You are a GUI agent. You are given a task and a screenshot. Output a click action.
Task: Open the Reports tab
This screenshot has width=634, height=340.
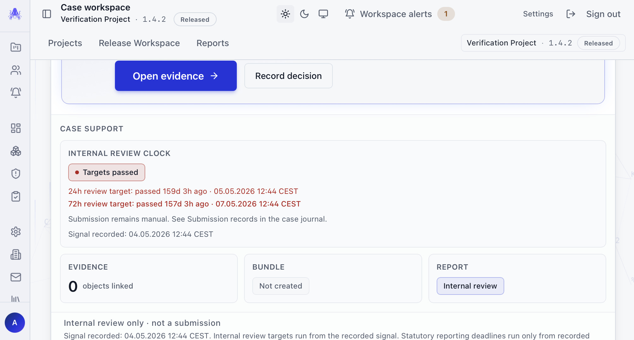coord(212,43)
